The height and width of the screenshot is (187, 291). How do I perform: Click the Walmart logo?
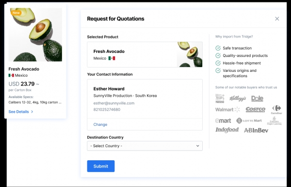[x=227, y=109]
